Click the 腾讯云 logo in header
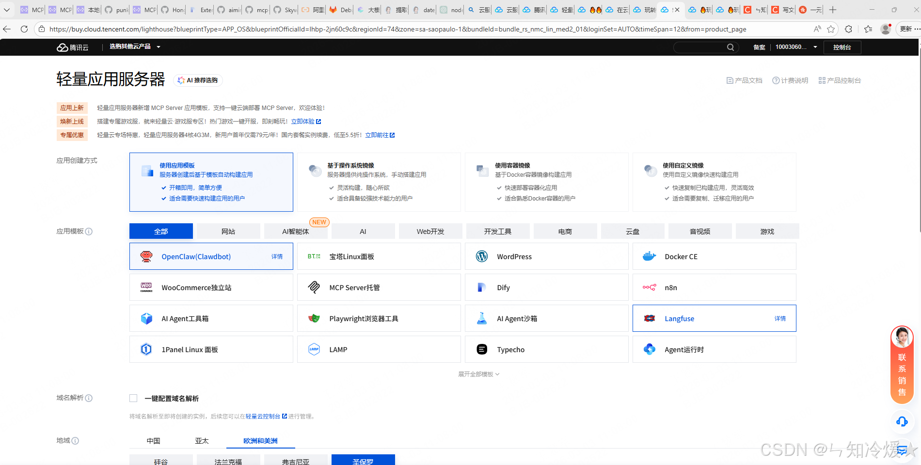Viewport: 921px width, 465px height. pyautogui.click(x=73, y=47)
